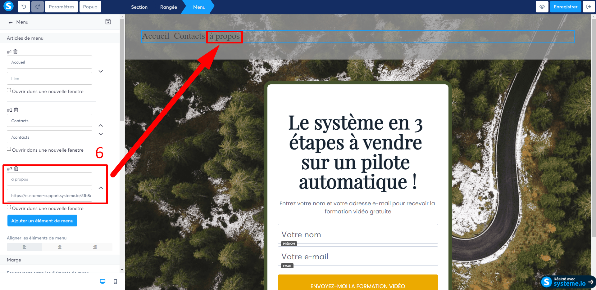Click Accueil in the page menu
596x290 pixels.
coord(156,36)
